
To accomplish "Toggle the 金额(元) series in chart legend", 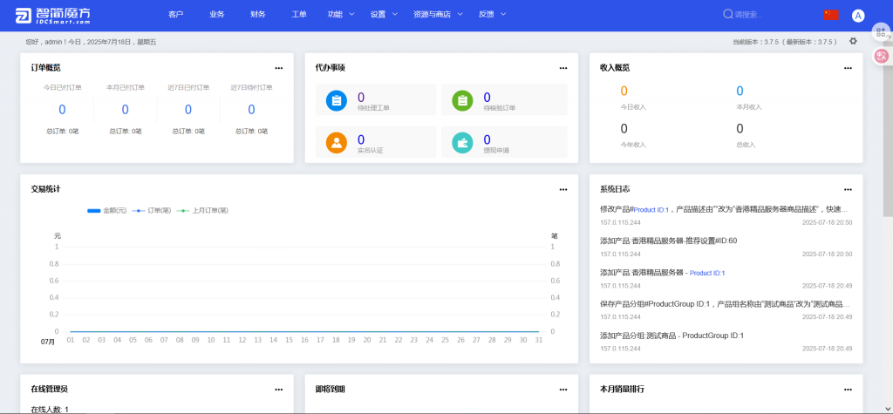I will coord(107,210).
